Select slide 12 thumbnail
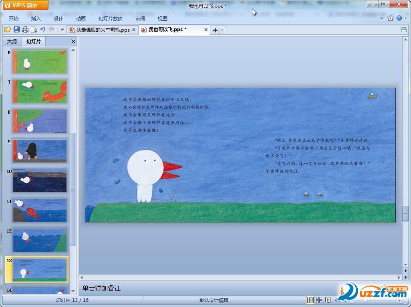The width and height of the screenshot is (411, 307). coord(40,240)
